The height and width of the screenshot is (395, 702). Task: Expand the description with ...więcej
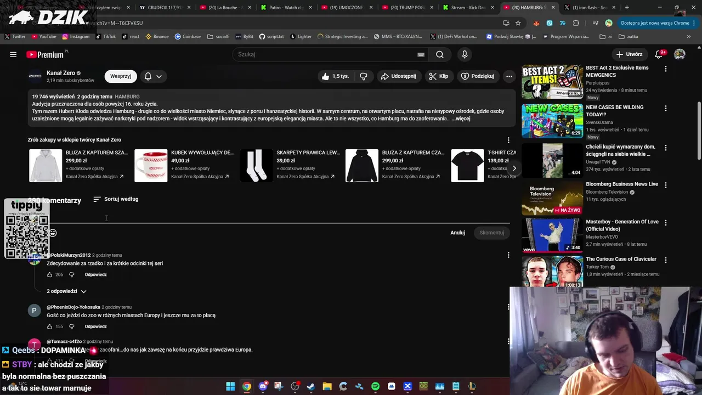coord(461,119)
